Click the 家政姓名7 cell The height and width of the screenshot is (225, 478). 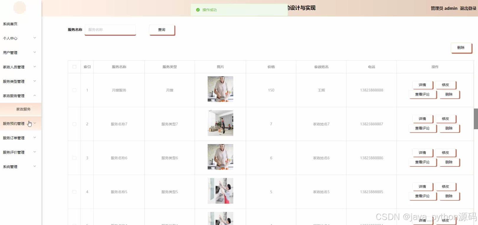[321, 124]
